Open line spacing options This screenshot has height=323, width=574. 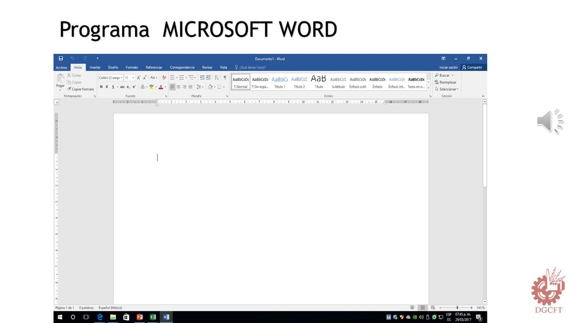coord(200,87)
